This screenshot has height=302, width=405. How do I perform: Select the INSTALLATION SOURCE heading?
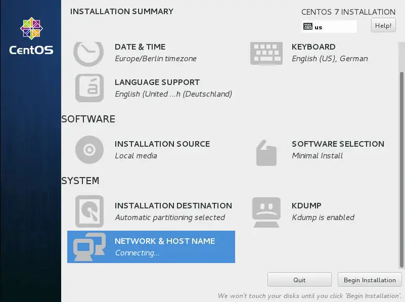(x=162, y=144)
